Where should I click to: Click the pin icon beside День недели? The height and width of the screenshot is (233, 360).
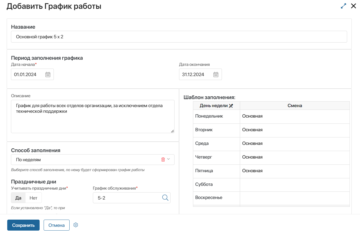(231, 106)
